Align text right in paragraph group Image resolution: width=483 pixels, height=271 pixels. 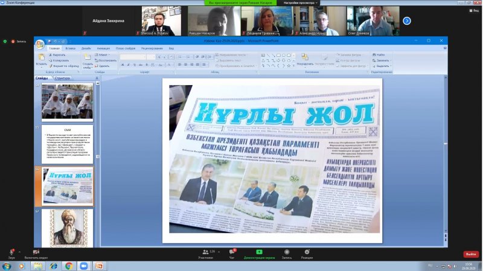coord(191,65)
